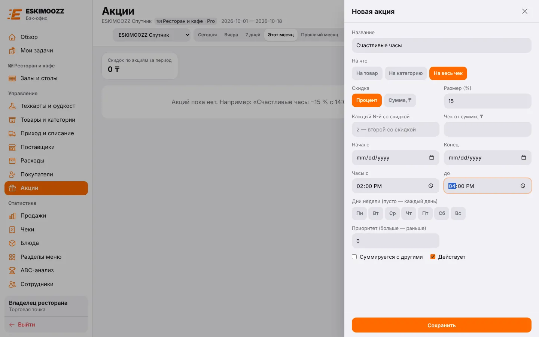Toggle the Чт weekday button
The image size is (539, 337).
409,213
